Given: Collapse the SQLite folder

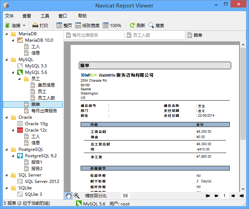Looking at the screenshot, I should pyautogui.click(x=6, y=188).
